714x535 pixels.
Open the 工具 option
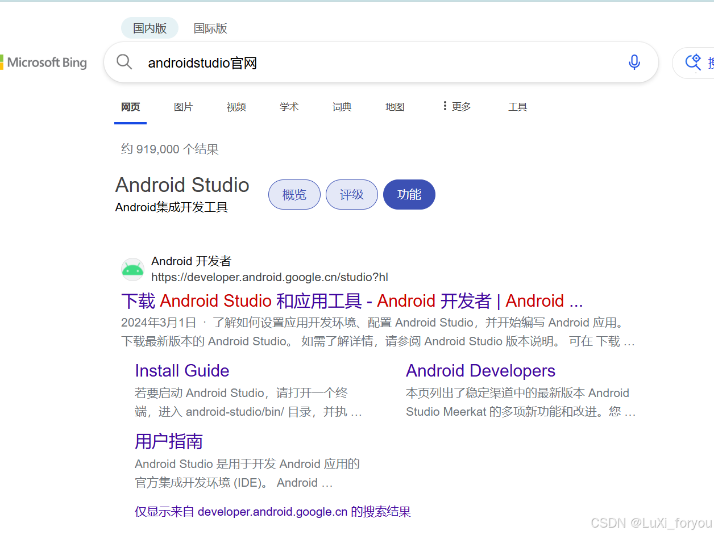(x=517, y=107)
